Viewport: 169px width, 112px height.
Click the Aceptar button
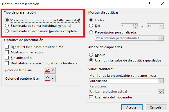tap(132, 107)
